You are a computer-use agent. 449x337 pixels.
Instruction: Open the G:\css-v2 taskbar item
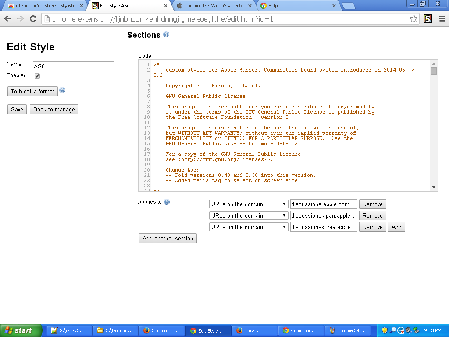pos(69,330)
